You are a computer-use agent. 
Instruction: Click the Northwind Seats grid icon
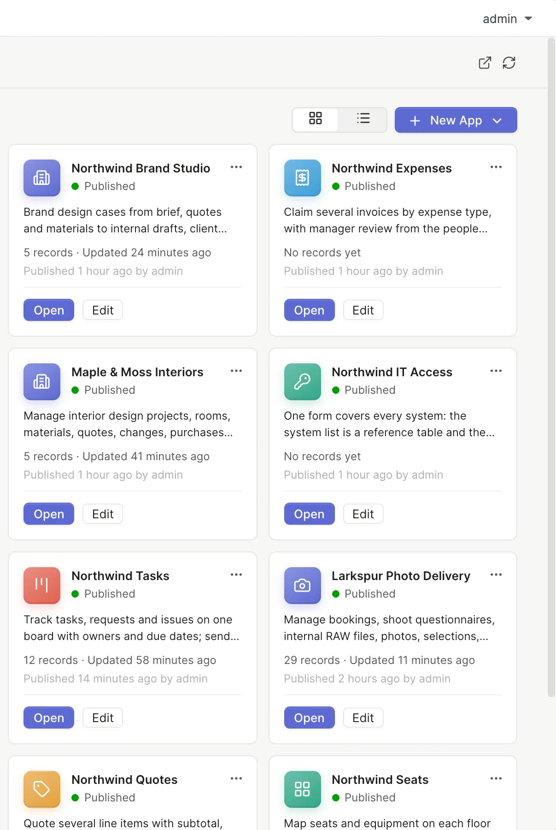coord(303,789)
